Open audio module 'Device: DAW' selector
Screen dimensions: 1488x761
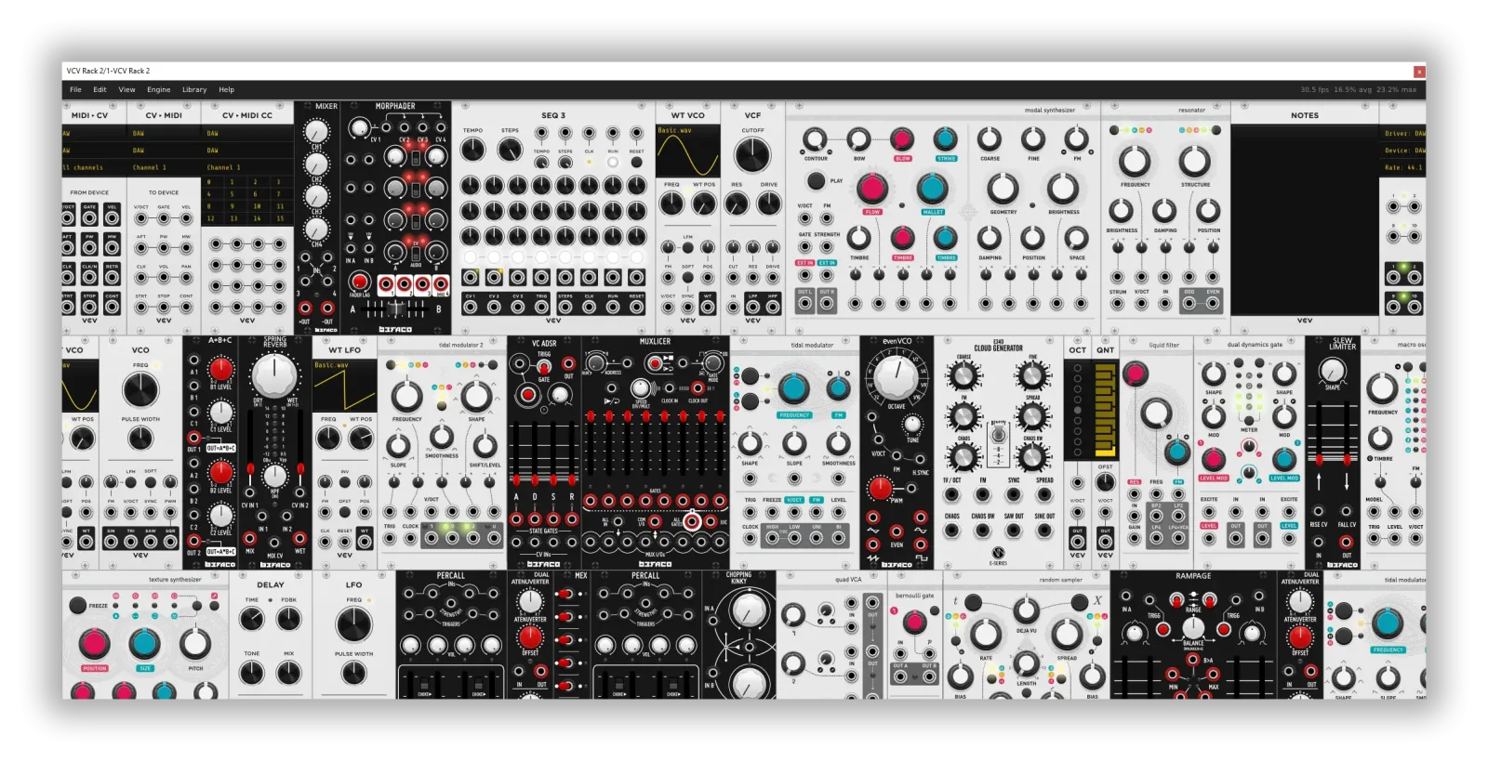[x=1402, y=150]
